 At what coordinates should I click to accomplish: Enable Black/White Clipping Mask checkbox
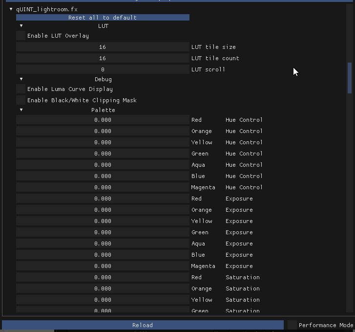coord(21,100)
